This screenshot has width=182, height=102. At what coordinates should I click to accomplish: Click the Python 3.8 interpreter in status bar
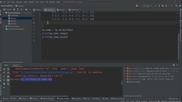pyautogui.click(x=152, y=101)
